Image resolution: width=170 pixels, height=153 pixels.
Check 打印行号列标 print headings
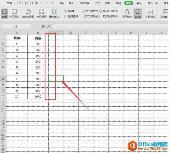101,16
